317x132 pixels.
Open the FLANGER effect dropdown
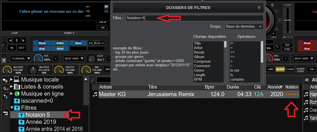pos(20,59)
